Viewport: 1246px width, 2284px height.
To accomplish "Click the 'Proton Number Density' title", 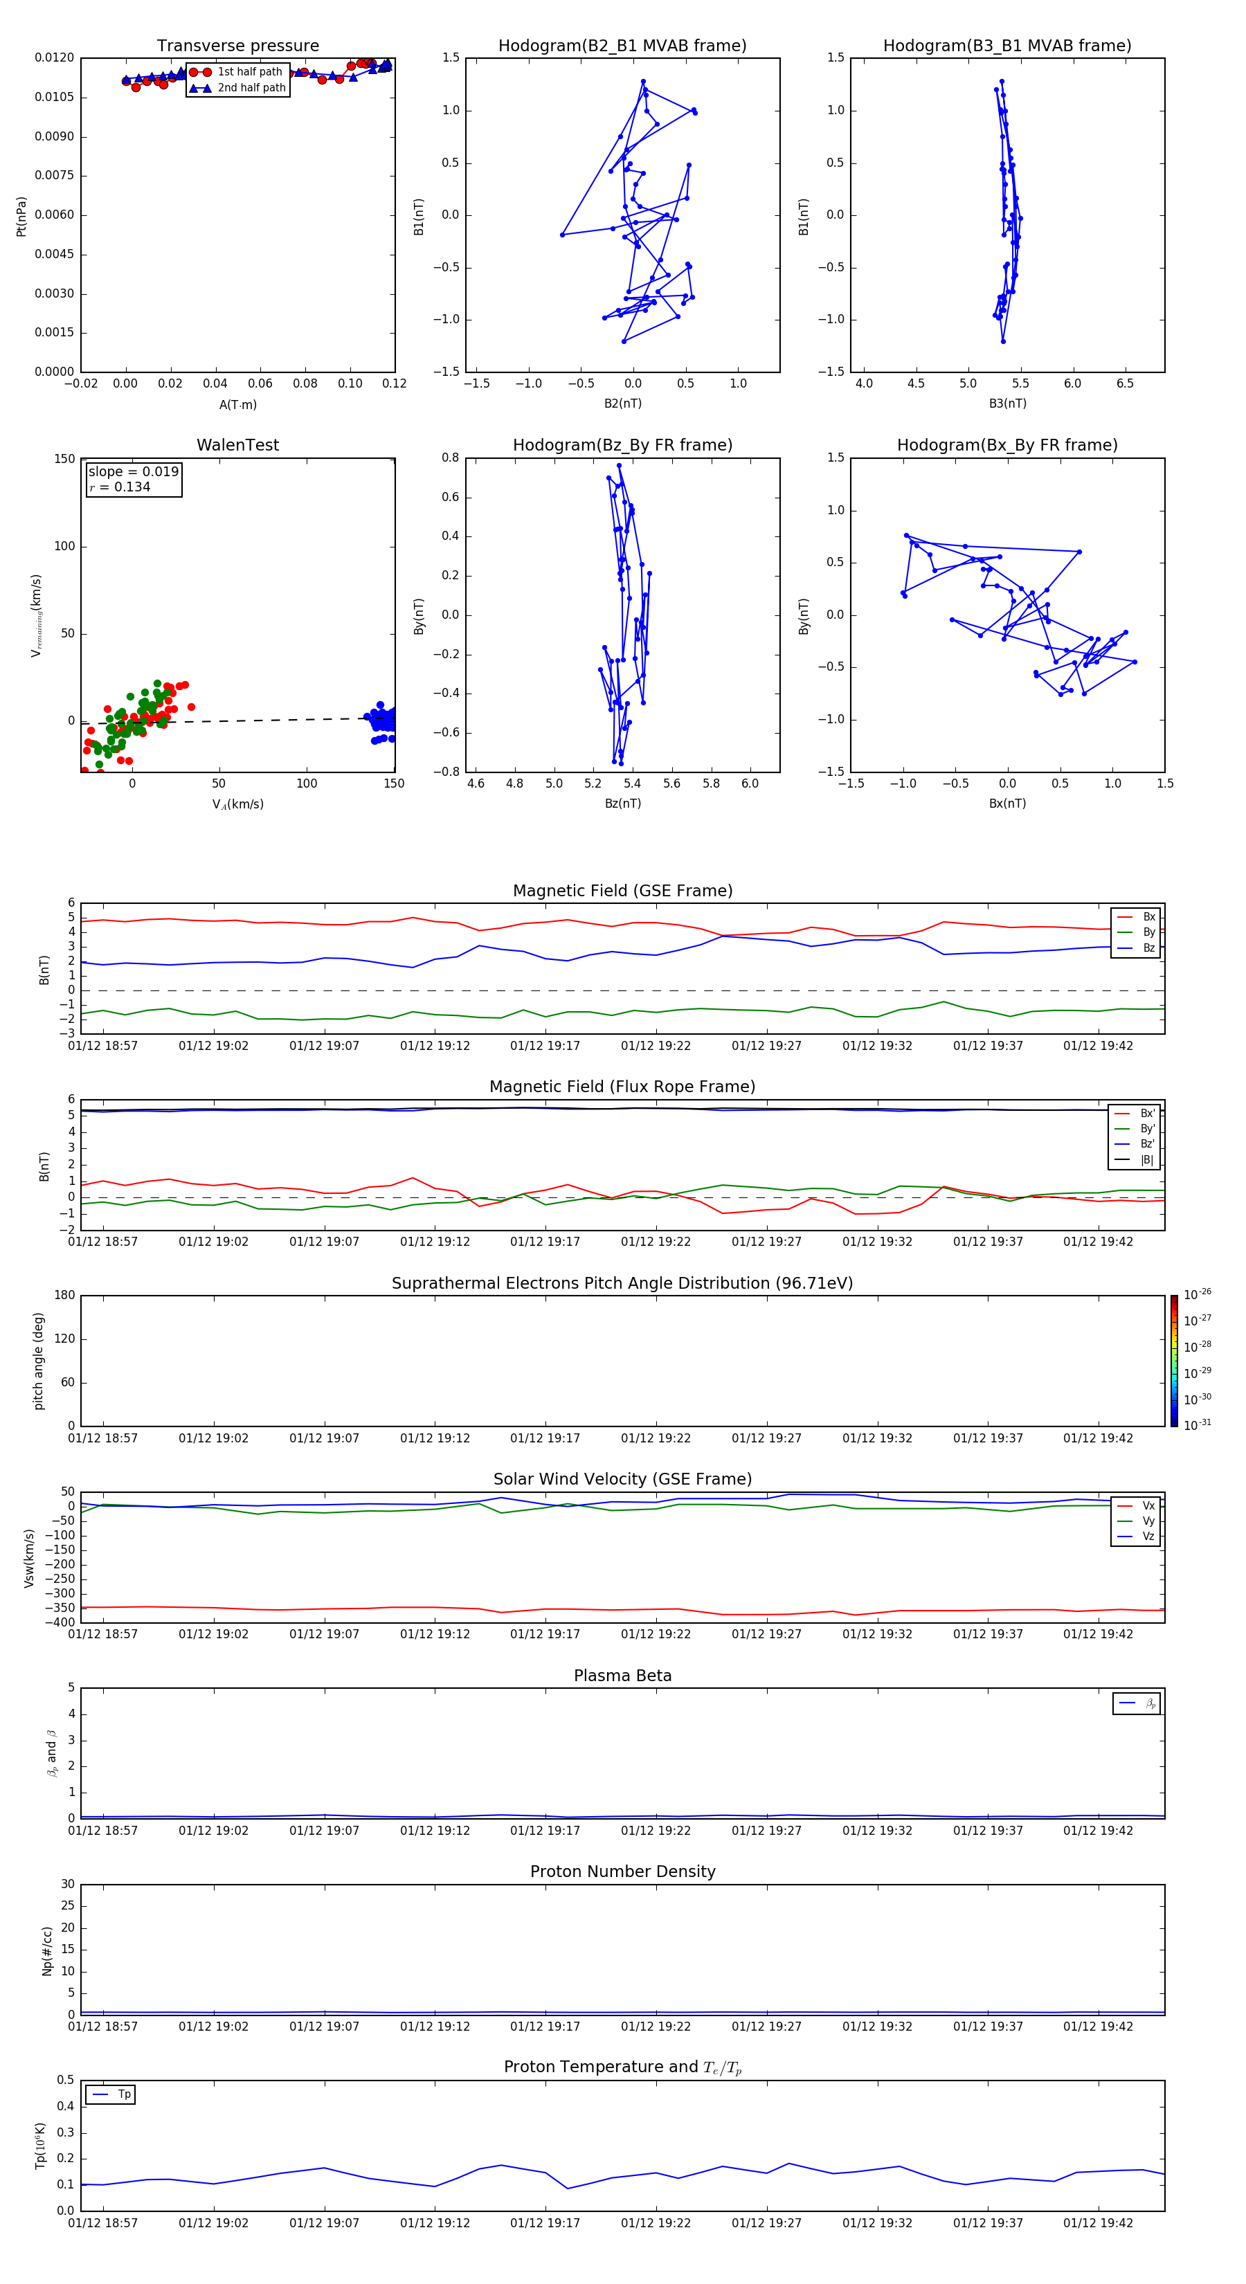I will pos(622,1871).
